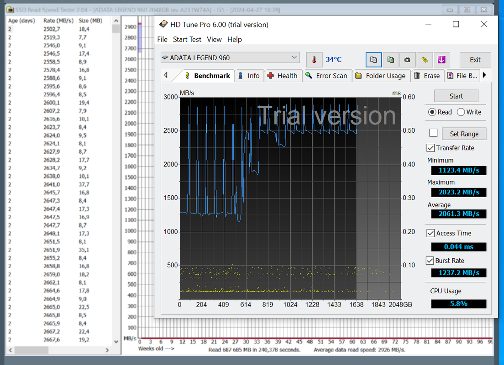Switch to the Erase tab
This screenshot has width=504, height=365.
coord(427,75)
